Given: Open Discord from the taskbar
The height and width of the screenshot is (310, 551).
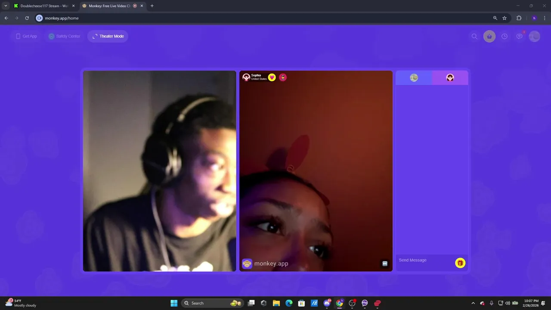Looking at the screenshot, I should pos(327,303).
